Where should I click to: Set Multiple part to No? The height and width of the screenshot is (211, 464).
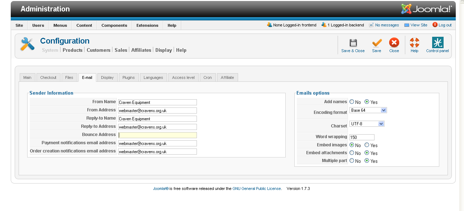coord(352,161)
